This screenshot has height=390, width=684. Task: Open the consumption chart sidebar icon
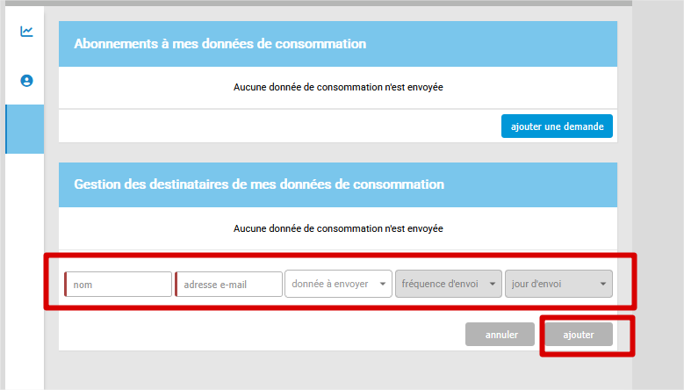pyautogui.click(x=26, y=32)
